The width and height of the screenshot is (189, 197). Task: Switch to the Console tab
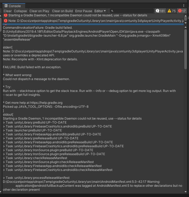(x=14, y=6)
